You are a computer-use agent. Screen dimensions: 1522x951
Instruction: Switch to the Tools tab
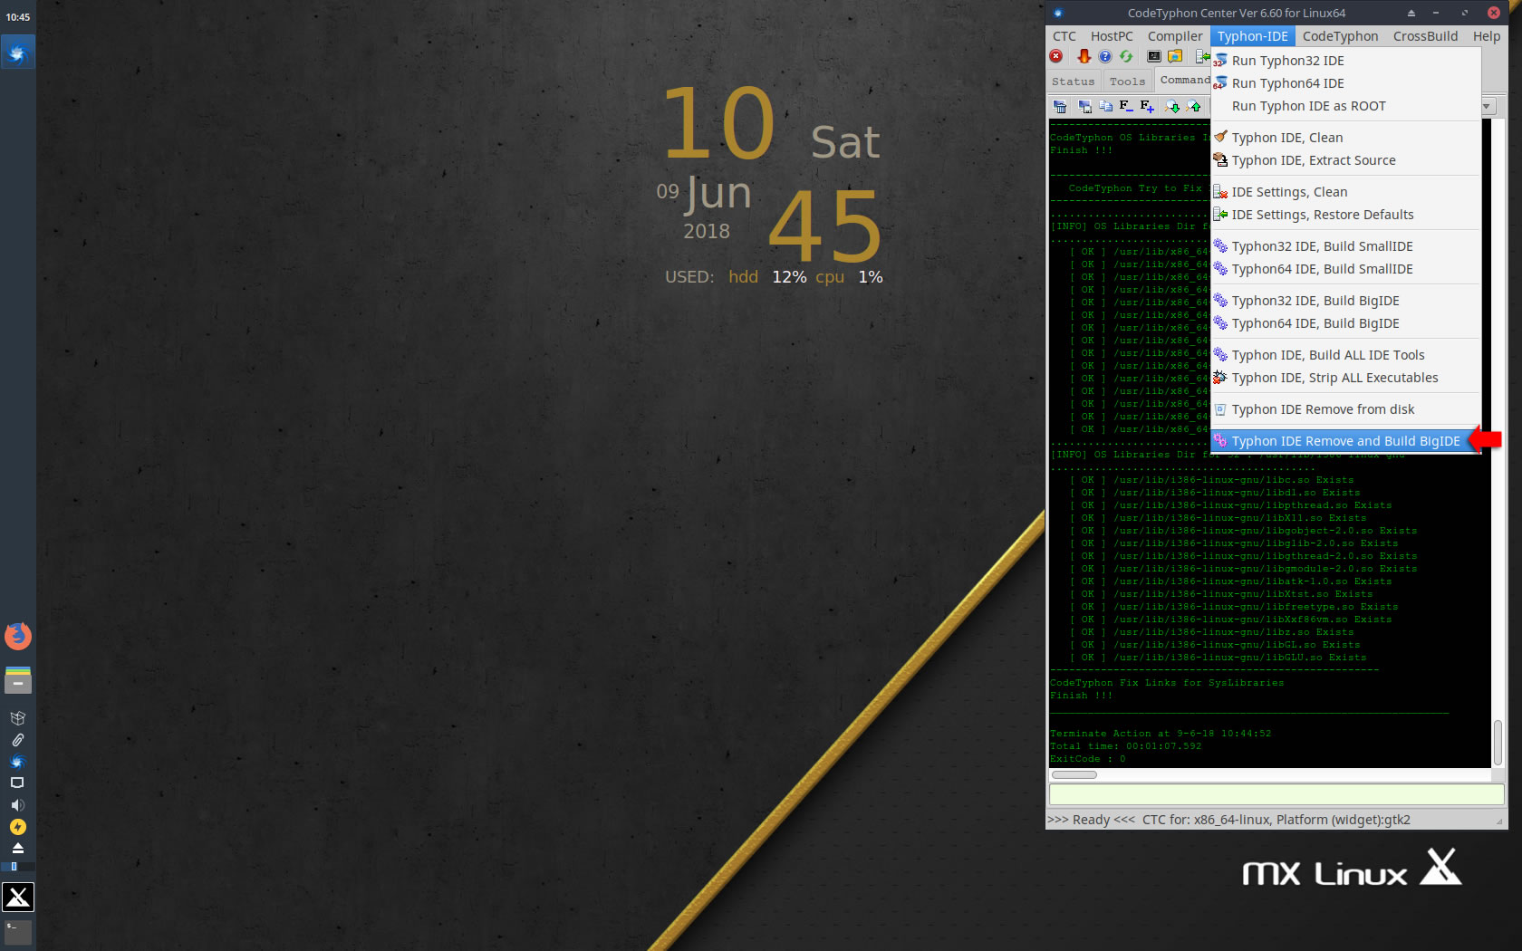[1127, 82]
